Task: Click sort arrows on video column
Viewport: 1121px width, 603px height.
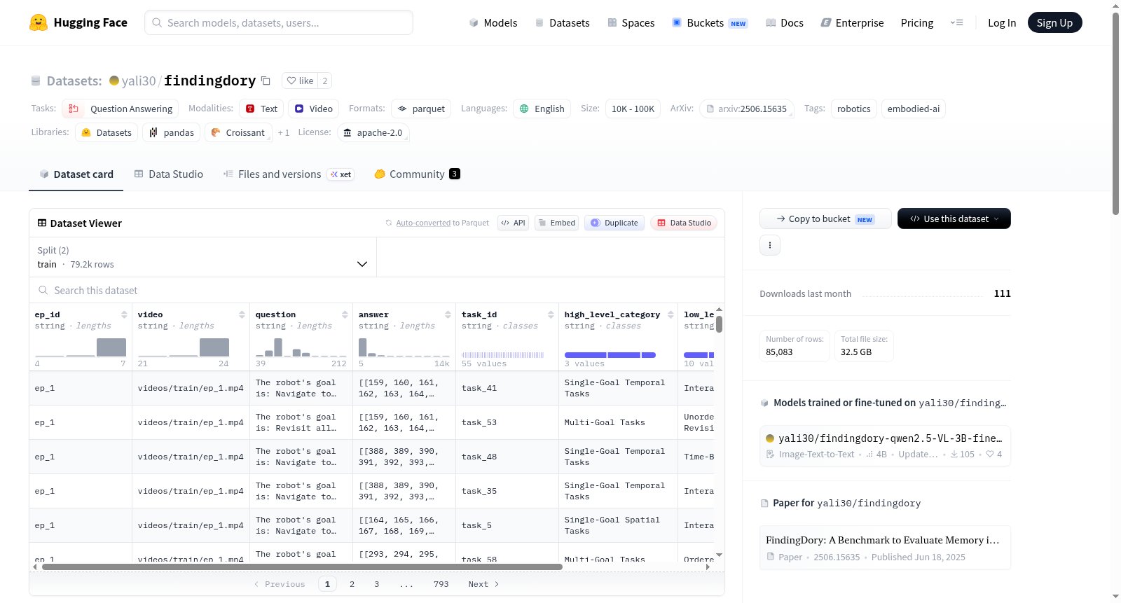Action: 242,314
